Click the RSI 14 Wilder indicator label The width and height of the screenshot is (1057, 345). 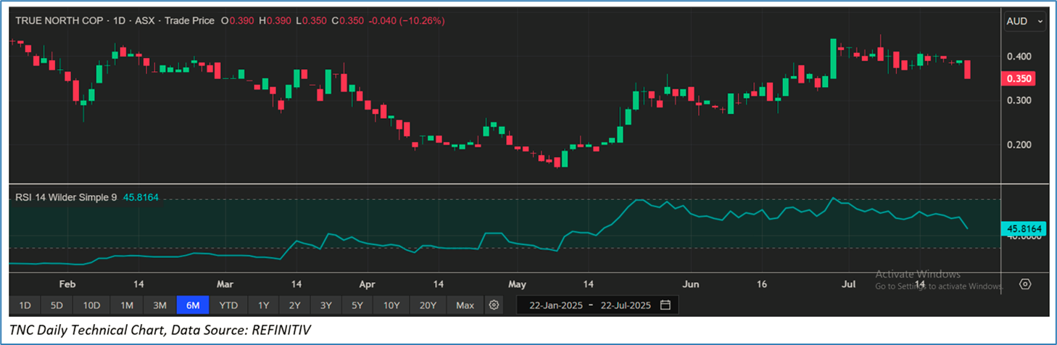(x=66, y=196)
